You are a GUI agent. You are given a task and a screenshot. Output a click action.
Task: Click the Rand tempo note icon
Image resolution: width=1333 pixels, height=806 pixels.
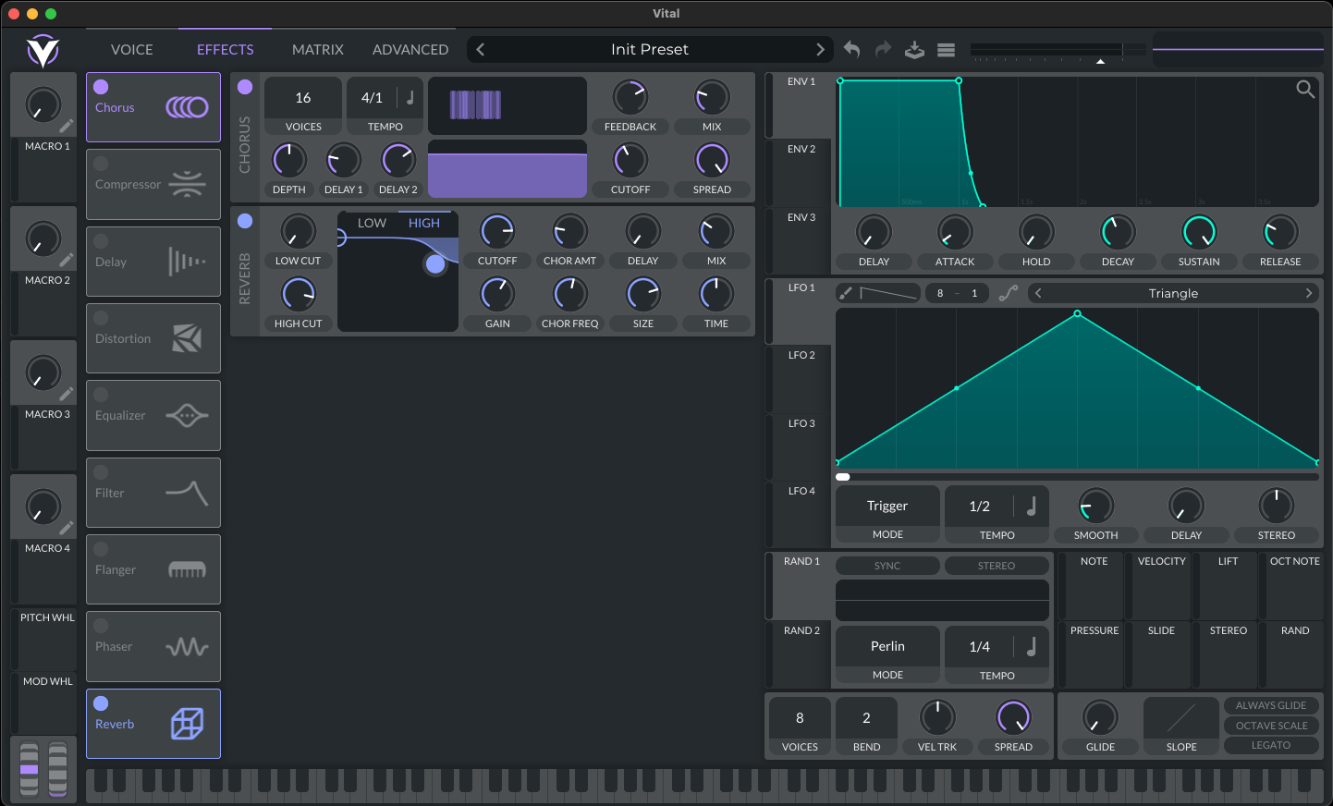pyautogui.click(x=1032, y=646)
